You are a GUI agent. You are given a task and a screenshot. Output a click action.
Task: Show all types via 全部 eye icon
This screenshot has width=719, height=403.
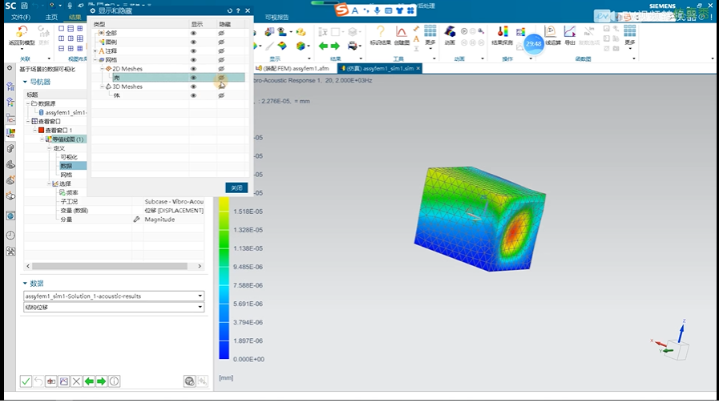pyautogui.click(x=193, y=33)
